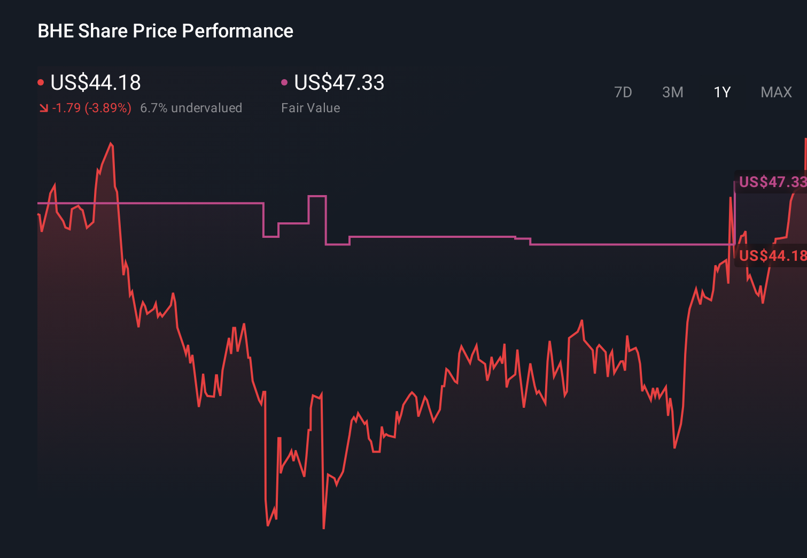Click the lowest dip of the price line
Image resolution: width=807 pixels, height=558 pixels.
pos(324,528)
